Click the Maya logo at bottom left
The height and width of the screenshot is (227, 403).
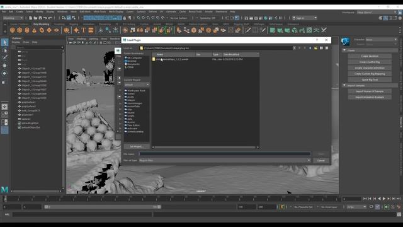(4, 190)
